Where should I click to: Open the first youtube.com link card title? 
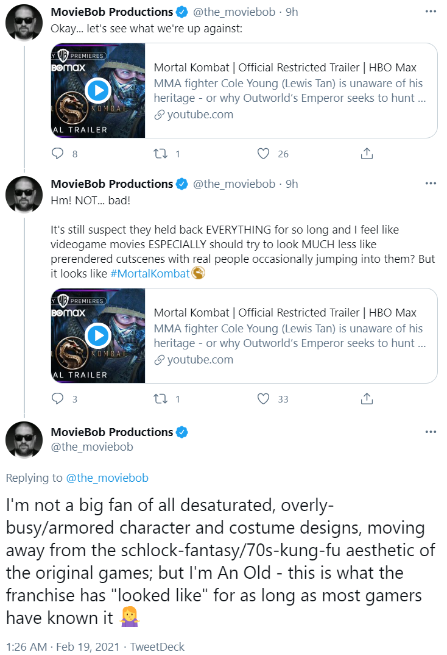(x=285, y=67)
